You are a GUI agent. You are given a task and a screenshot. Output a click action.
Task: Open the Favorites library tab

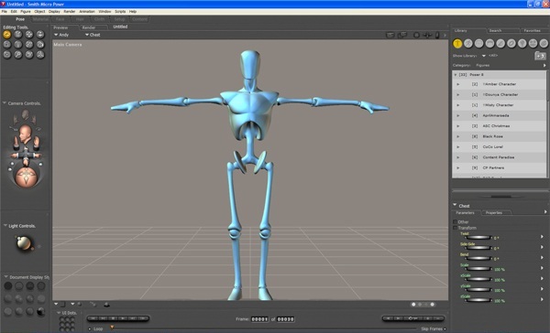coord(532,31)
